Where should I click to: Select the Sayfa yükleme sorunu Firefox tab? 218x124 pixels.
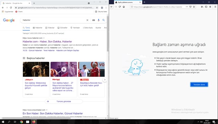tap(128, 2)
